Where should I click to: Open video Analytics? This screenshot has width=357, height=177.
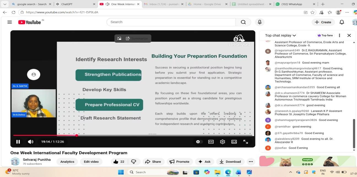tap(67, 162)
